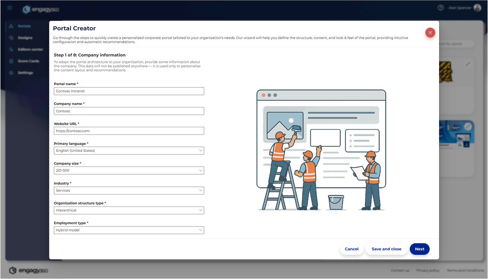Click the Portals sidebar icon
The width and height of the screenshot is (488, 279).
coord(11,26)
